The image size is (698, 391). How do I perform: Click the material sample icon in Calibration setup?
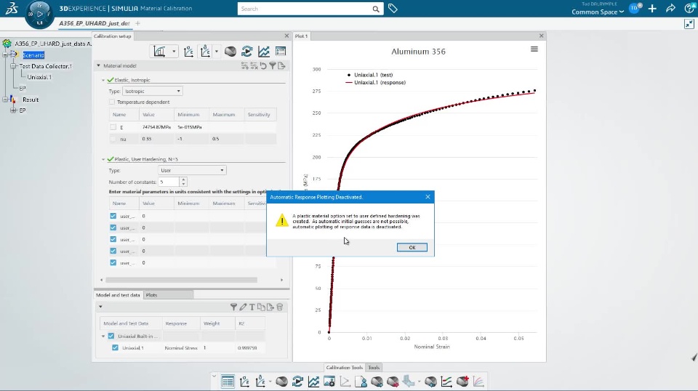pos(230,52)
